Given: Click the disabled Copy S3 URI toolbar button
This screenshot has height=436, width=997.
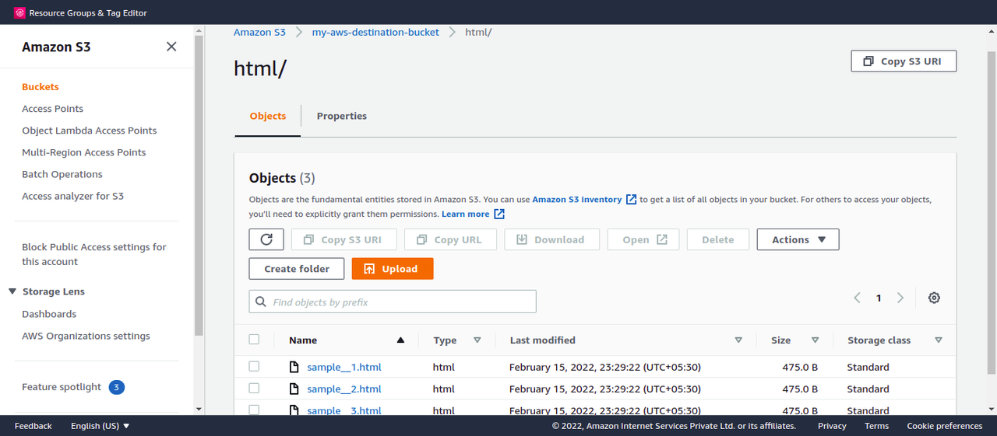Looking at the screenshot, I should point(343,239).
